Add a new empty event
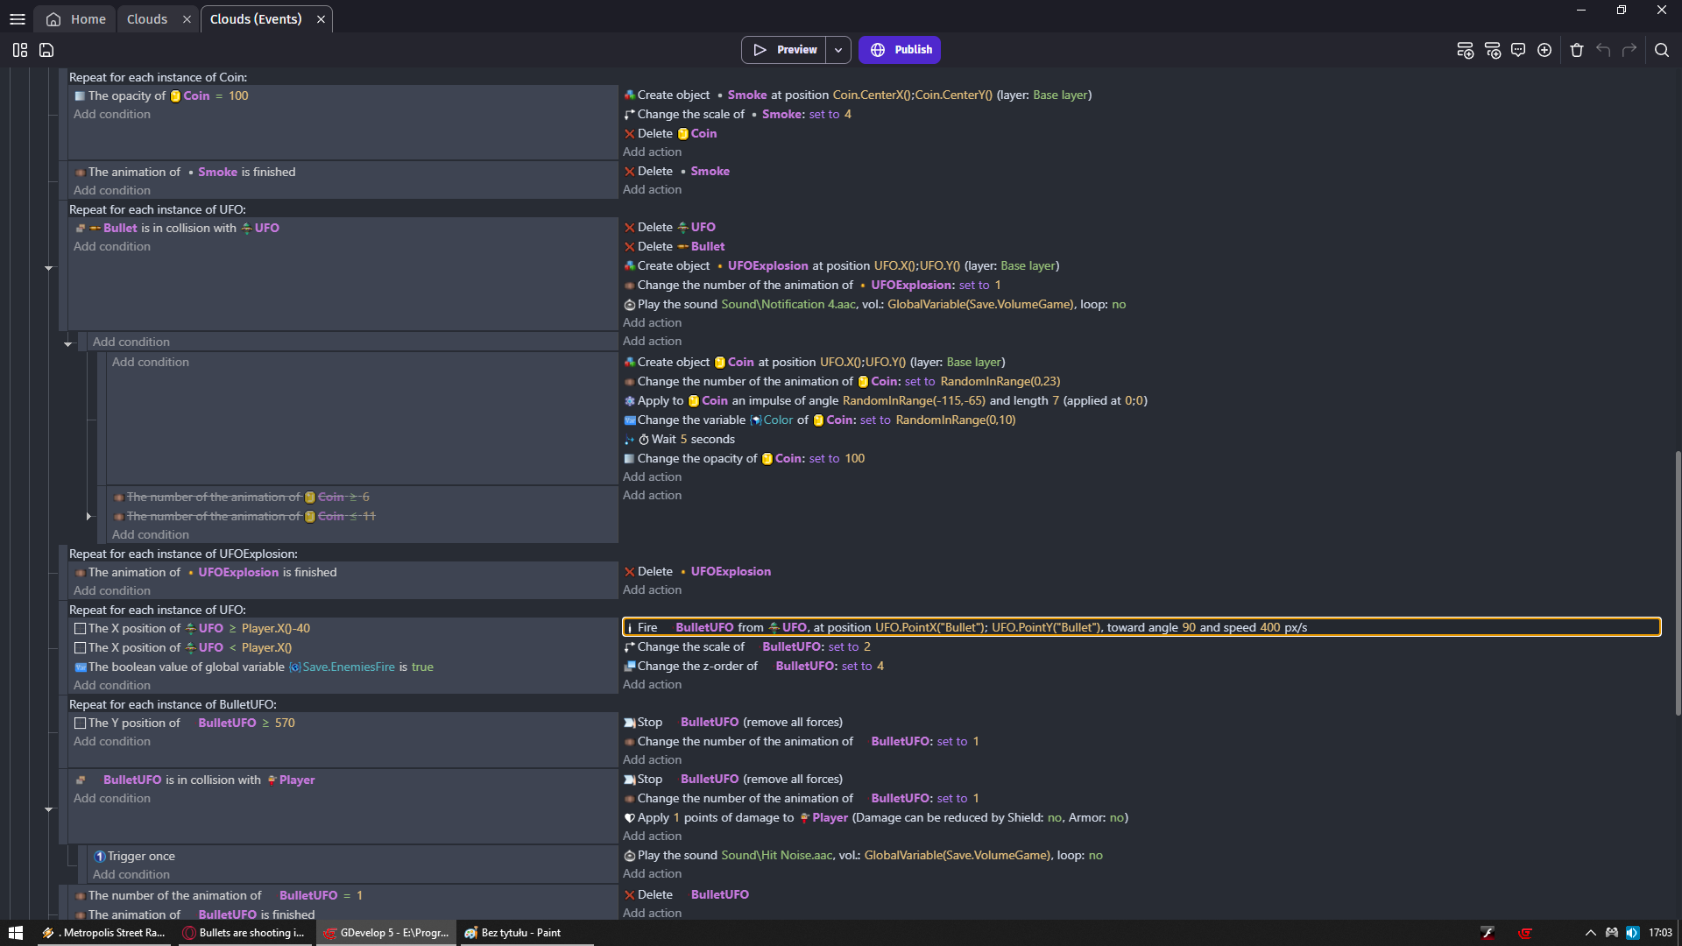Screen dimensions: 1682x946 tap(1465, 50)
